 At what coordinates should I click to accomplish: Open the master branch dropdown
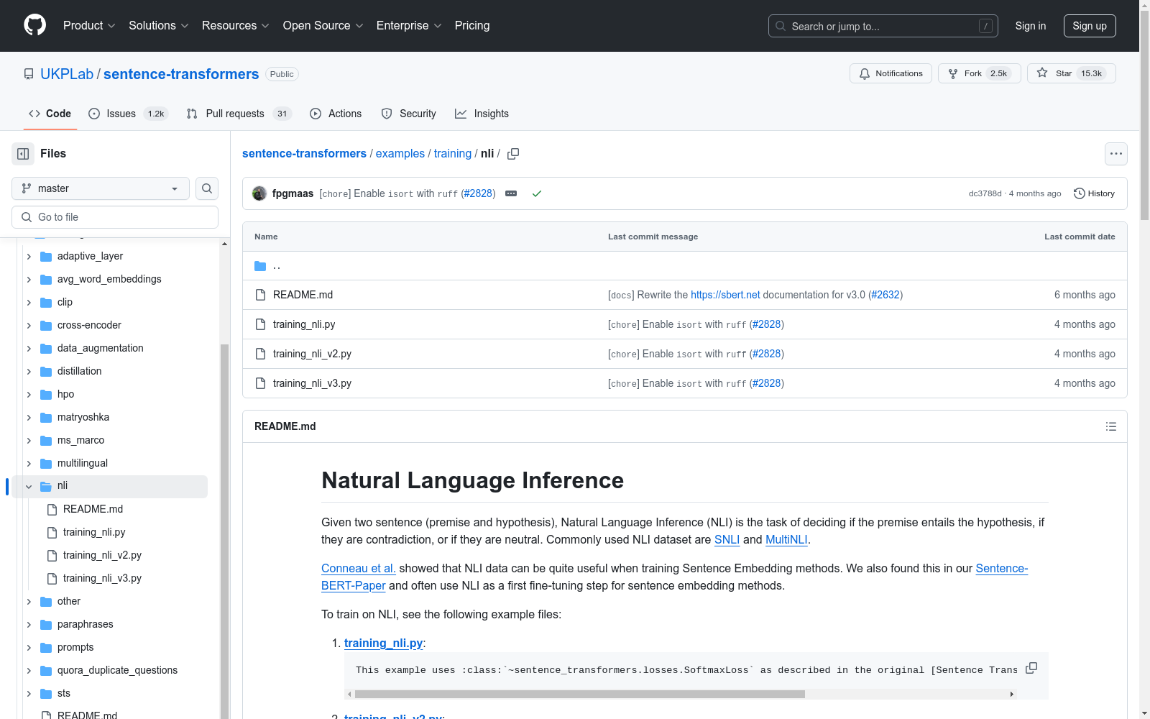(101, 188)
